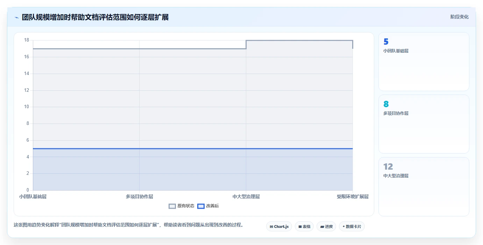Select the 进度 tag chip
483x245 pixels.
pyautogui.click(x=326, y=227)
